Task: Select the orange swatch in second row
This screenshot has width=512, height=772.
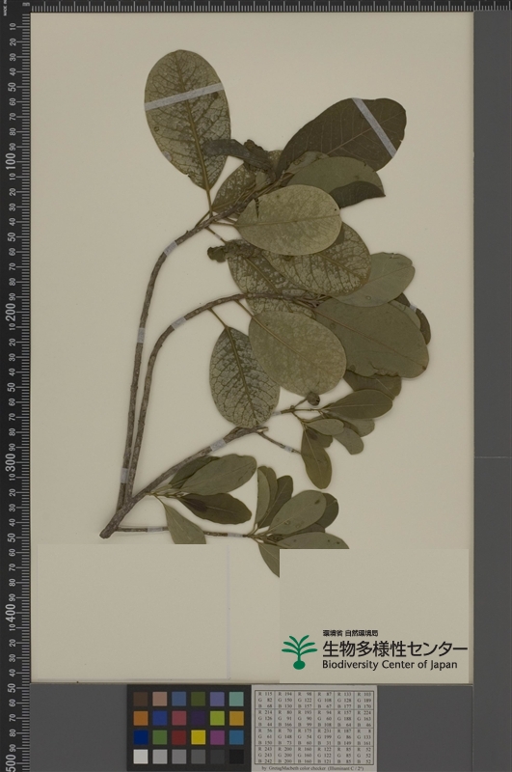Action: [x=141, y=718]
